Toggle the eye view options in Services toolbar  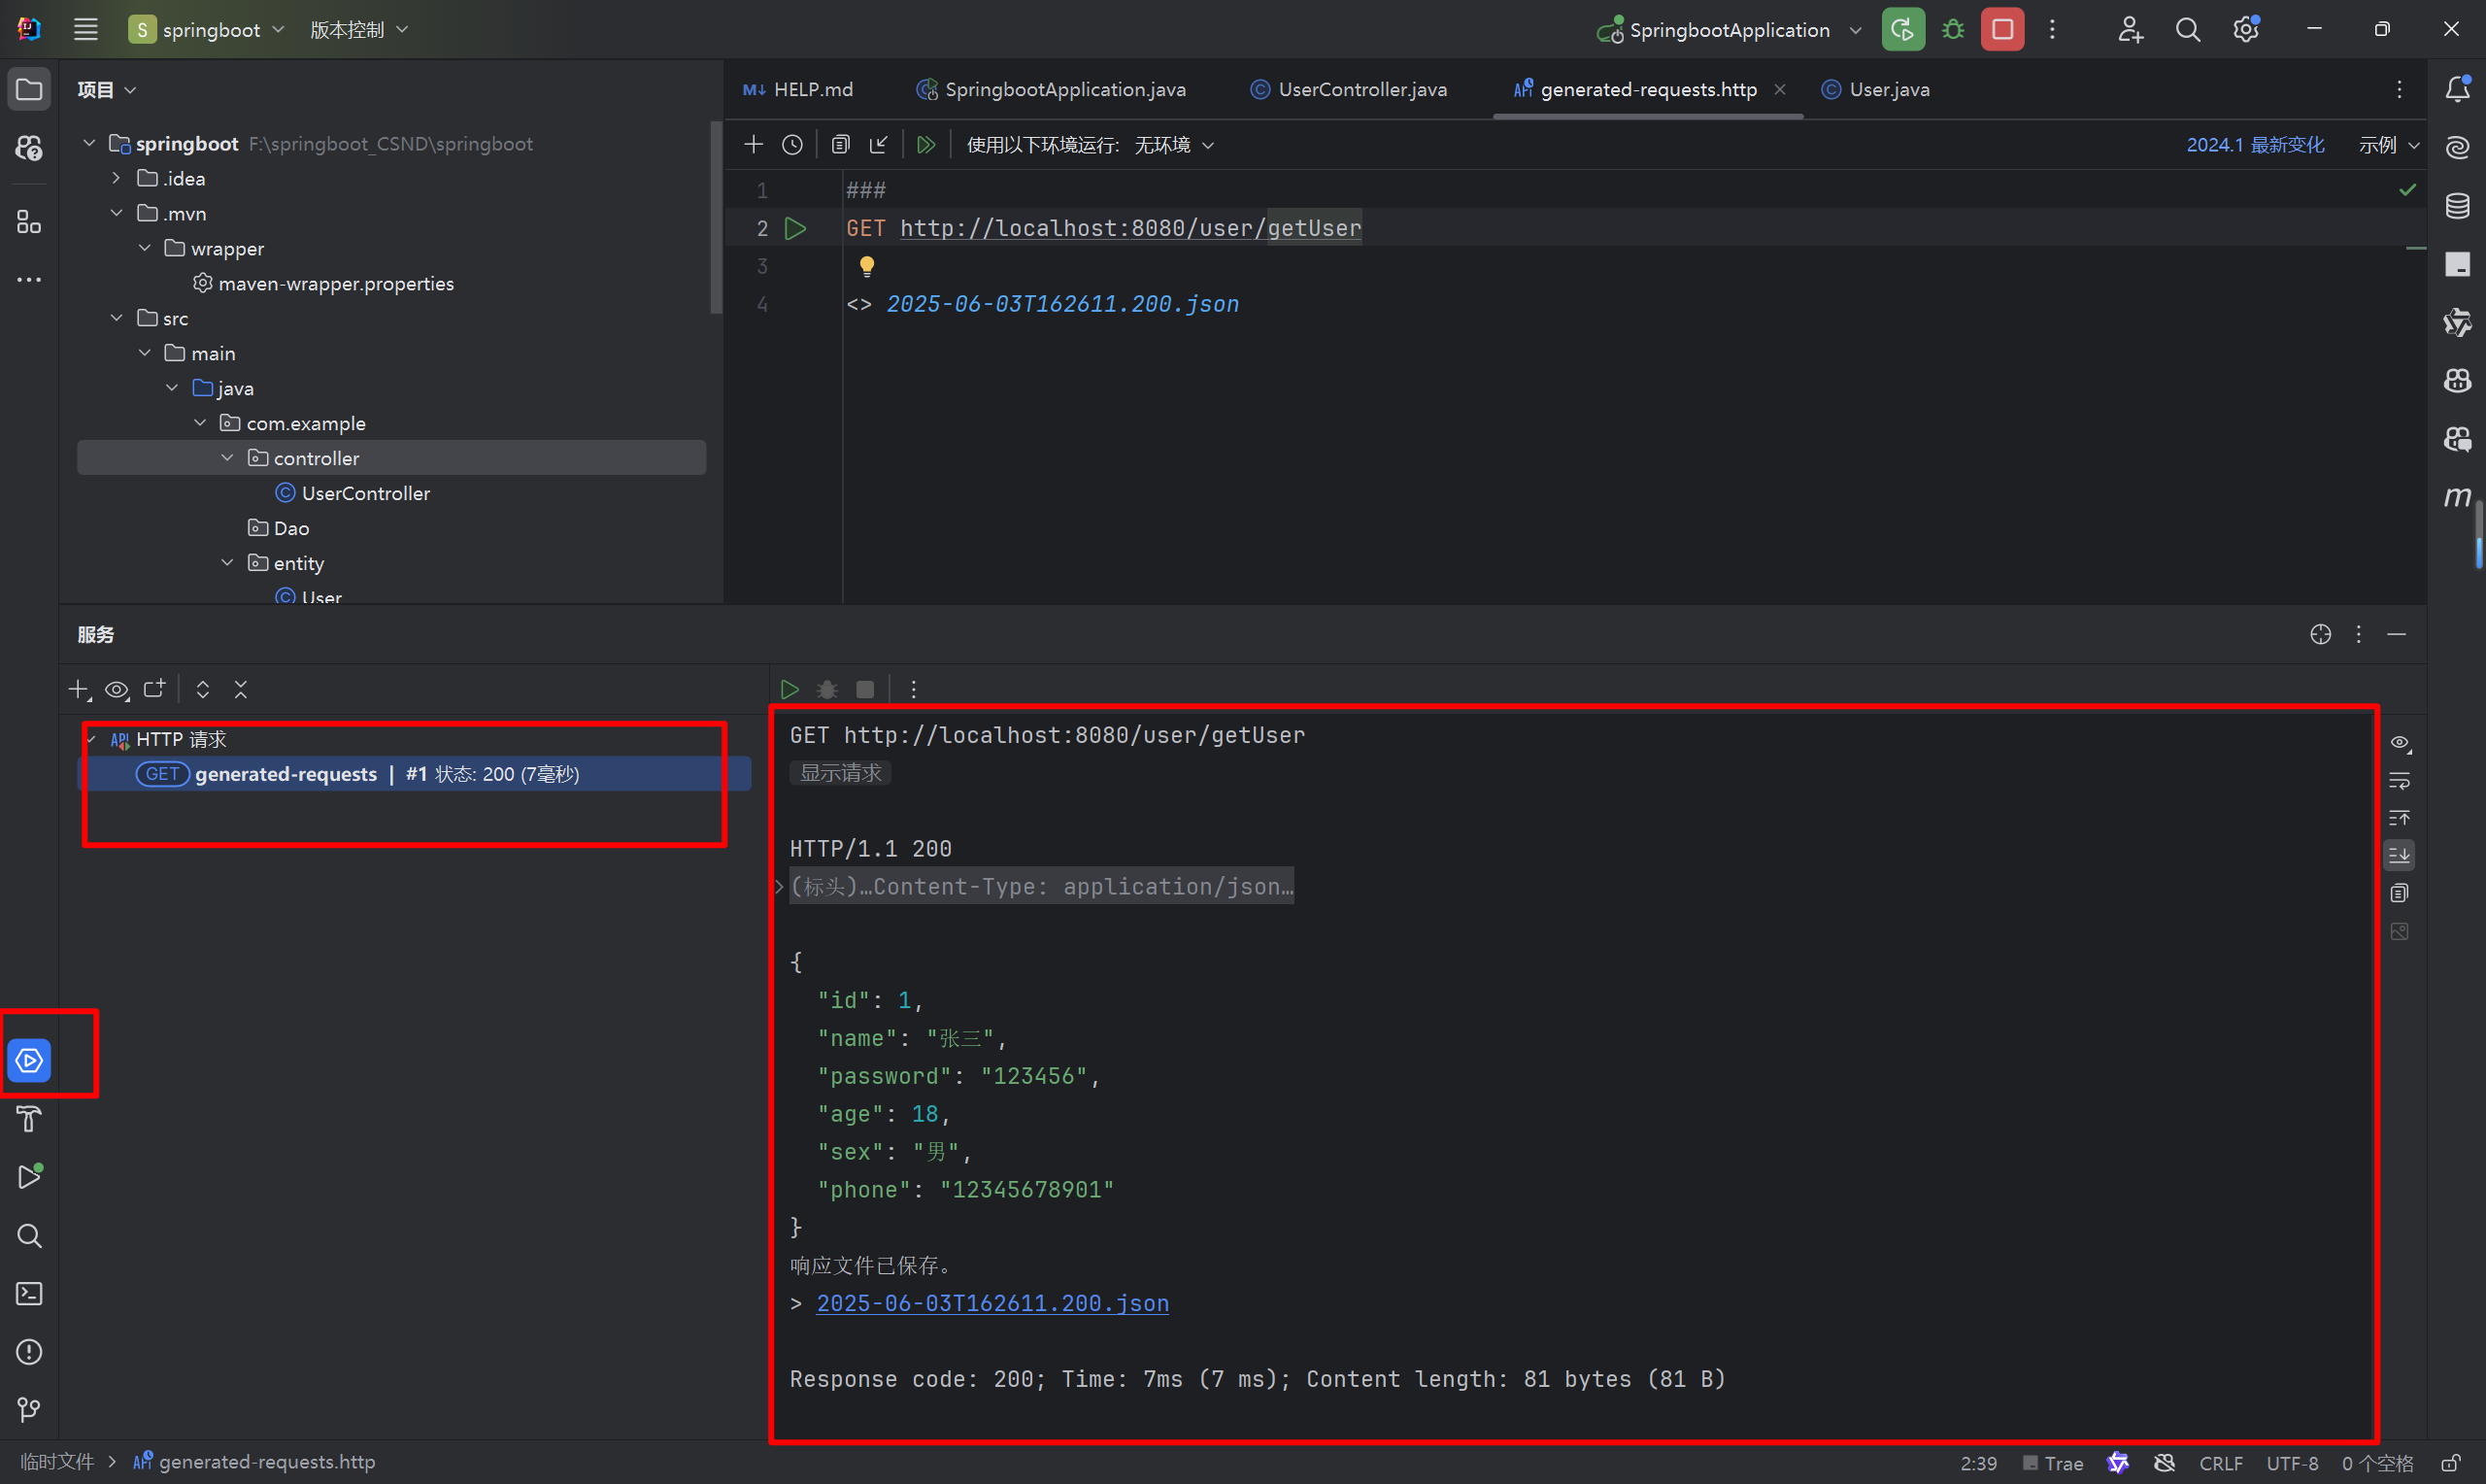117,690
